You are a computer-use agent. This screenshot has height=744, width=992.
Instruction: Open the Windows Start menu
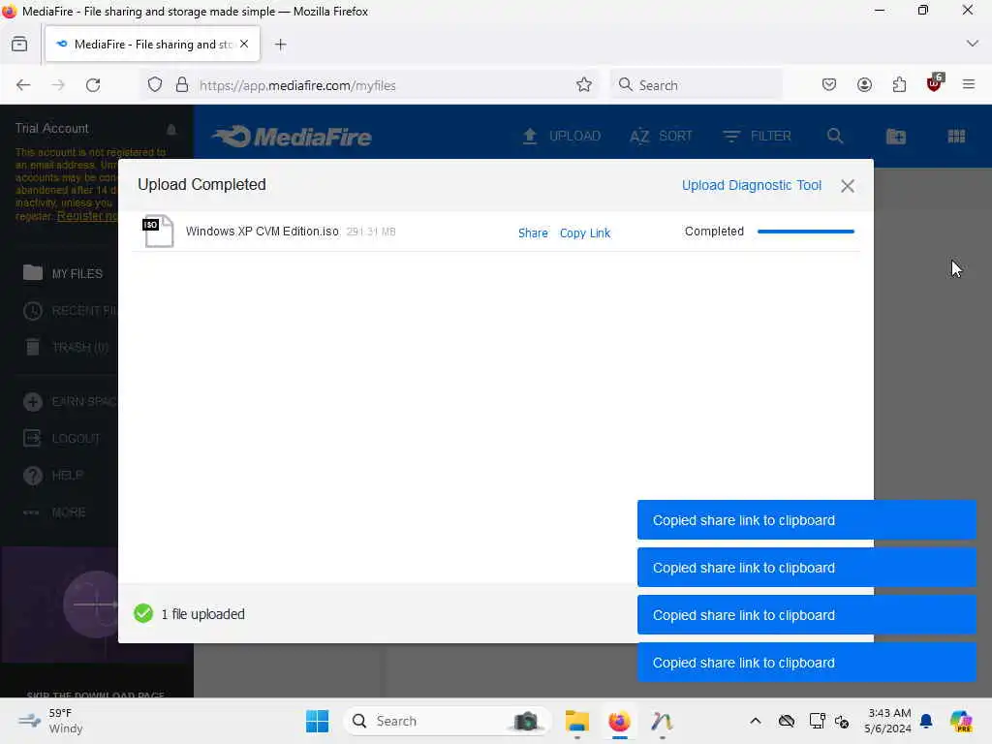(317, 721)
